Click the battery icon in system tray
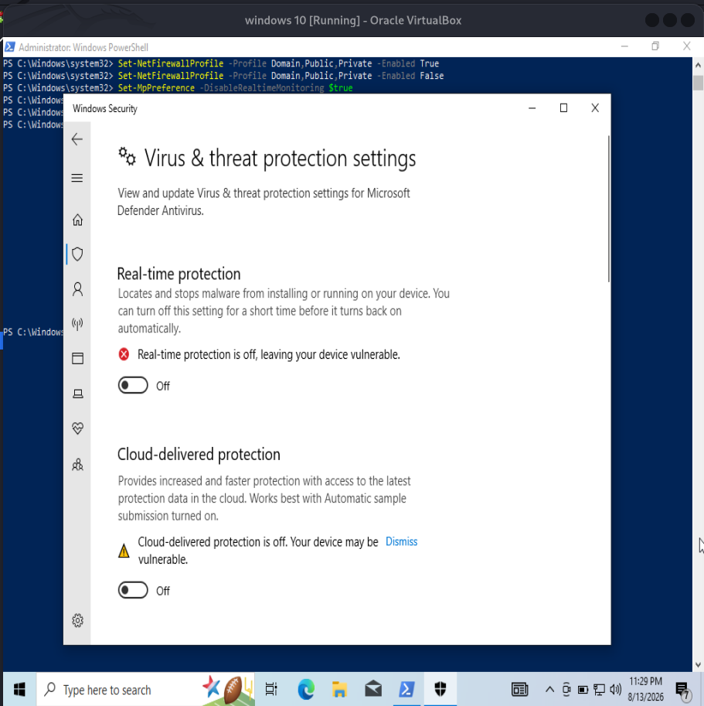This screenshot has height=706, width=704. coord(583,689)
